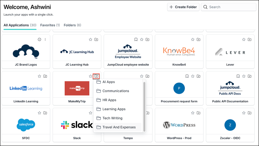Image resolution: width=259 pixels, height=146 pixels.
Task: Click the JC Learning Hub label
Action: [x=77, y=65]
